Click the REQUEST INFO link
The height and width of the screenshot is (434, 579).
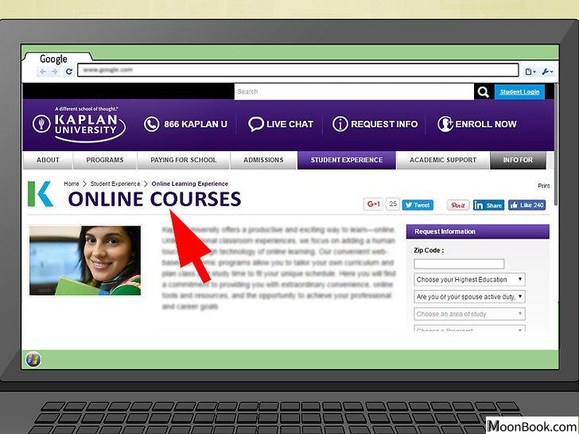click(x=384, y=124)
